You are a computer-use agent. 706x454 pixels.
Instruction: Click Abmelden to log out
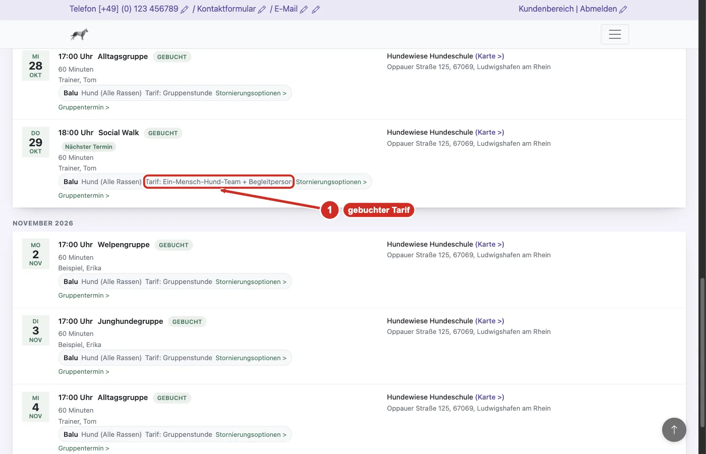pos(599,9)
